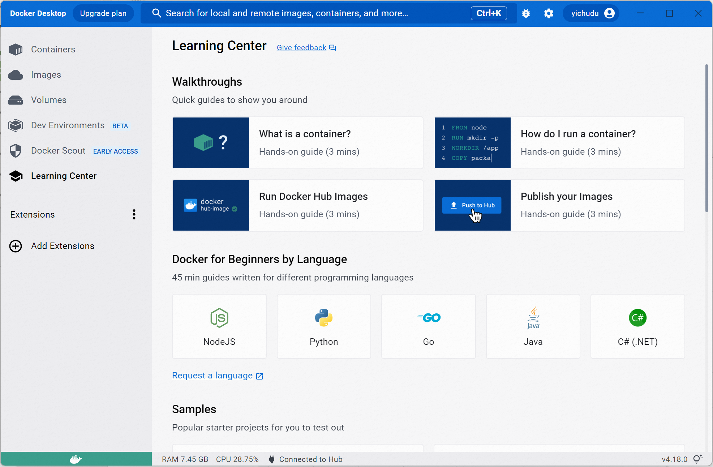Go to Containers section

[x=53, y=50]
